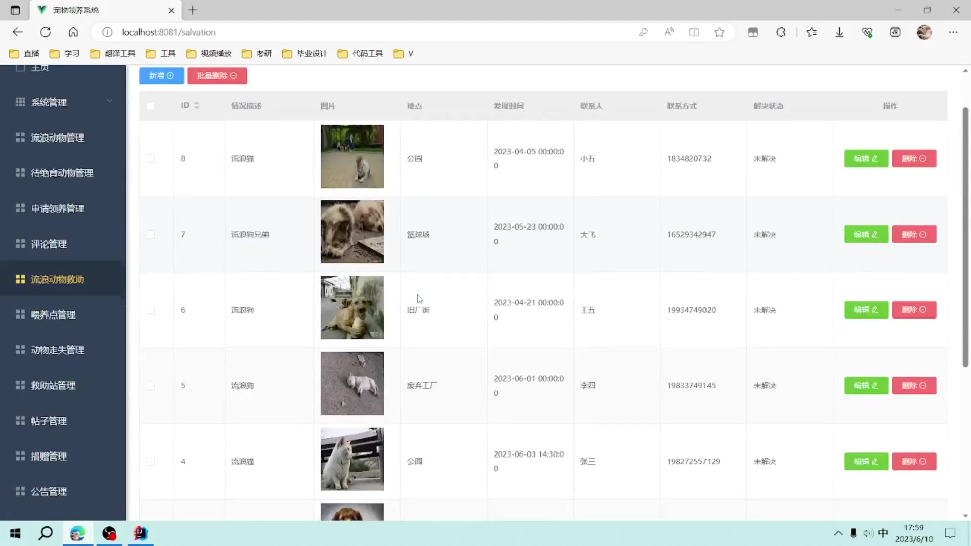
Task: Open Windows search from taskbar
Action: coord(46,533)
